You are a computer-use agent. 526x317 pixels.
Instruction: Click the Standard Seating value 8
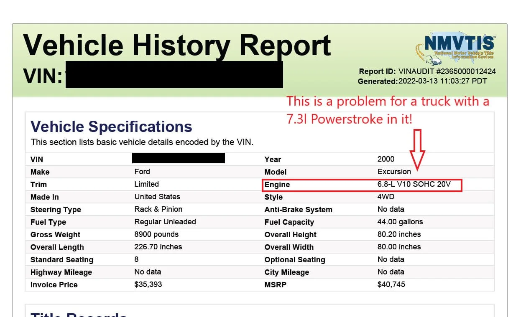(136, 259)
